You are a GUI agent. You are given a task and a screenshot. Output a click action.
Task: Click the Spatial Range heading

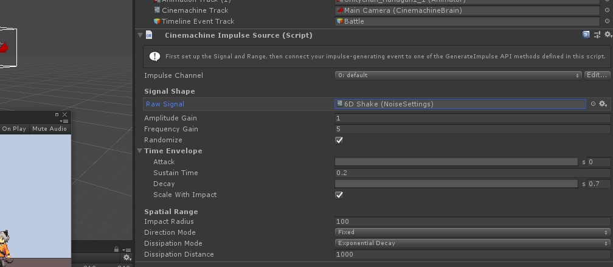[171, 212]
